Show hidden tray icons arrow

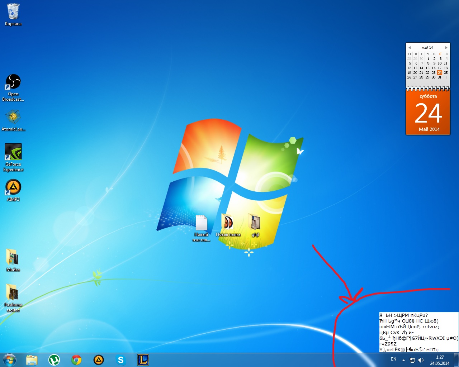tap(403, 360)
